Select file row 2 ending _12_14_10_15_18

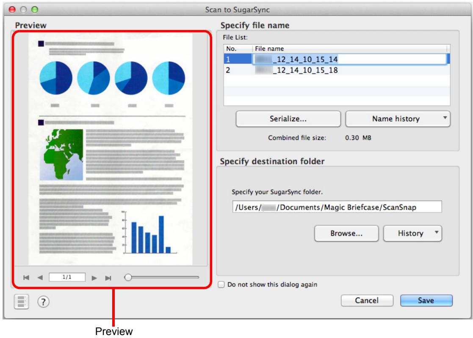[337, 70]
